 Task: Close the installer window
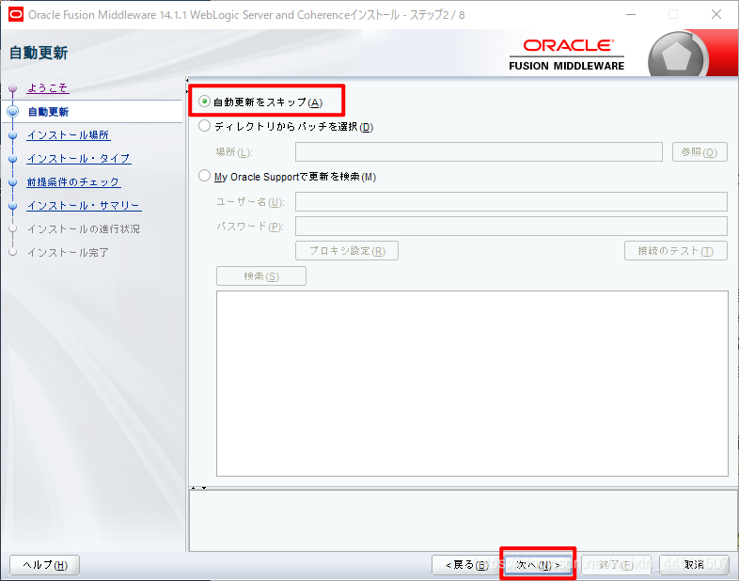click(x=716, y=15)
